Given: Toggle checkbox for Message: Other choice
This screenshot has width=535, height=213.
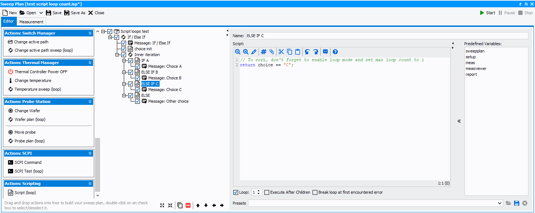Looking at the screenshot, I should (x=137, y=101).
